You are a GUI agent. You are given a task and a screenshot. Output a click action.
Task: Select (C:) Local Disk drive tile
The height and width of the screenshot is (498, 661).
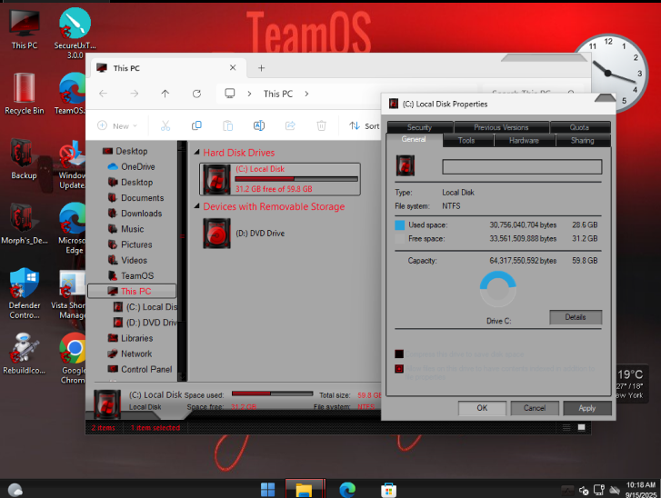point(280,180)
